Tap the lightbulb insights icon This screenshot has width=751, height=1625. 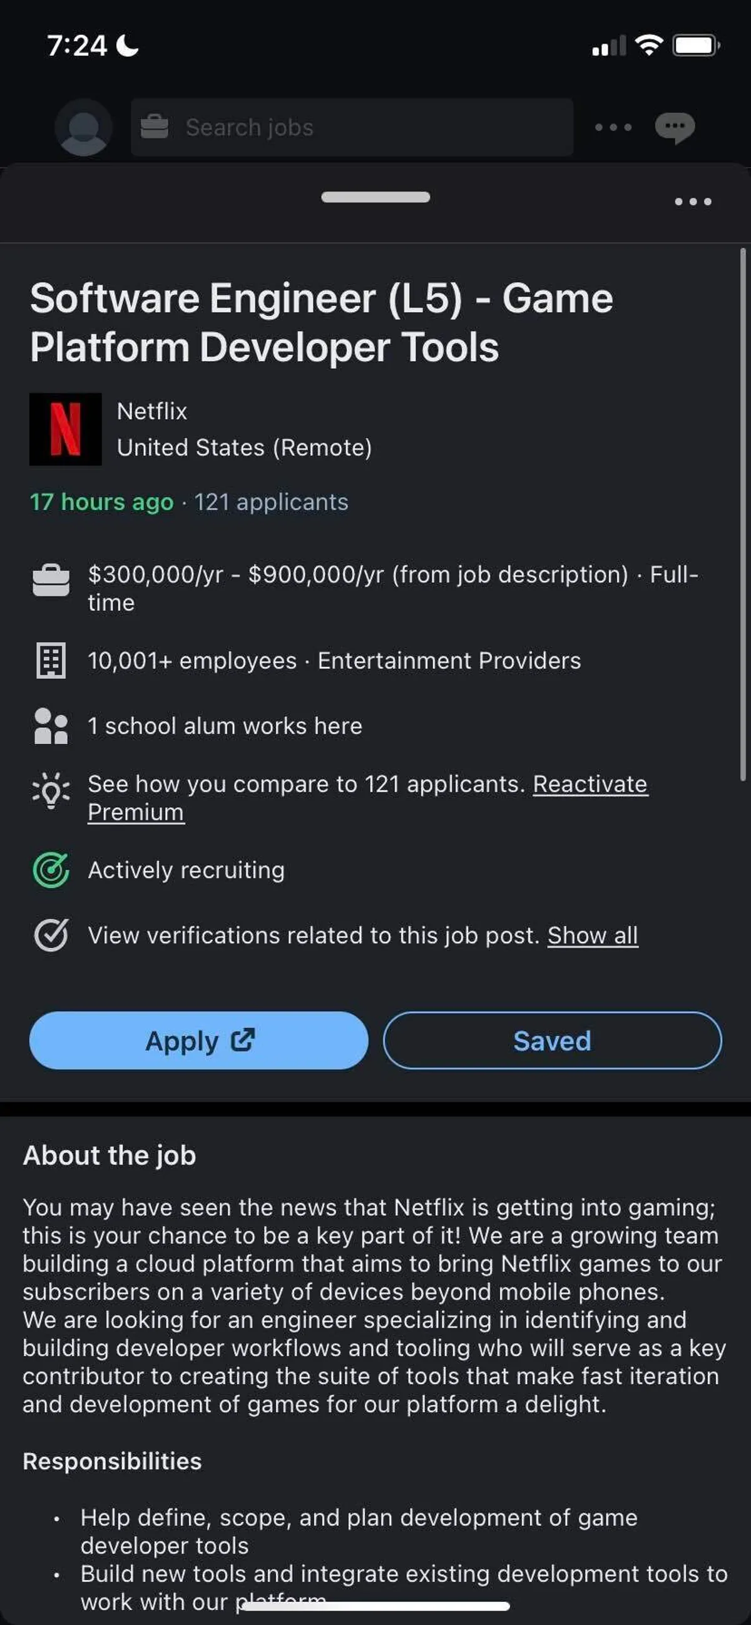51,790
